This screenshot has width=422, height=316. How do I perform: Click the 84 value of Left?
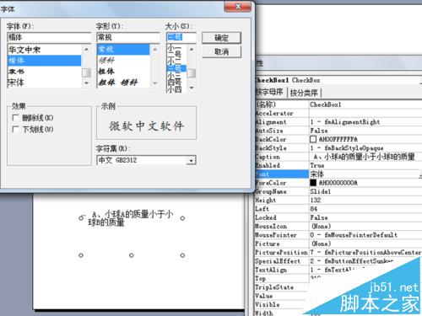click(313, 209)
